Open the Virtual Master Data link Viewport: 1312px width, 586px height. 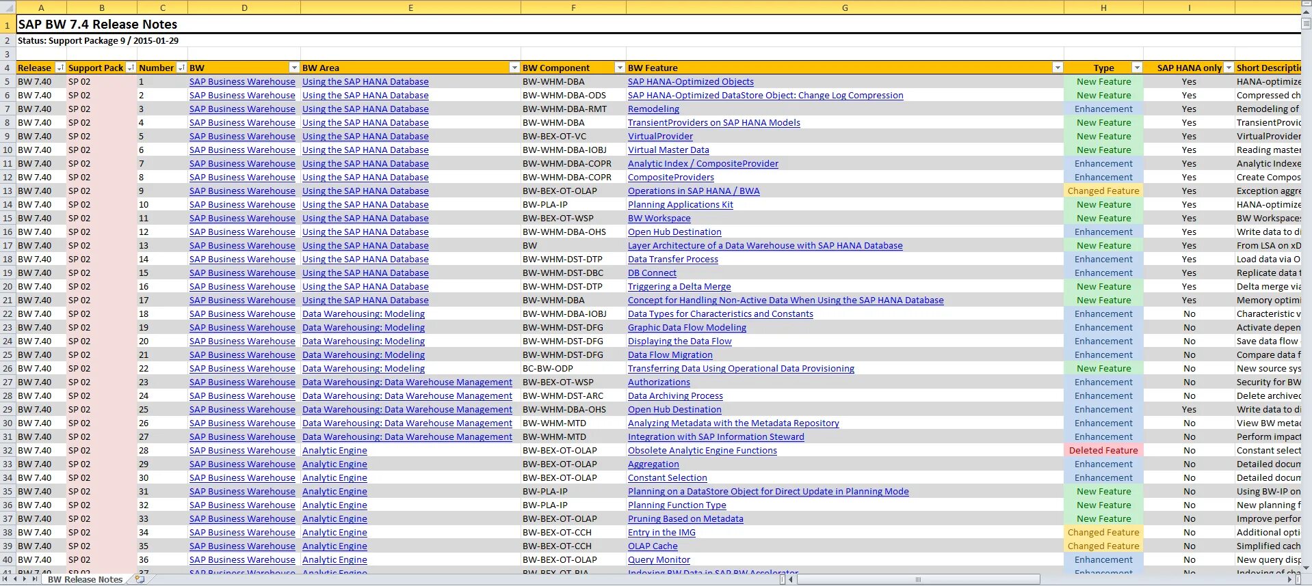click(668, 150)
